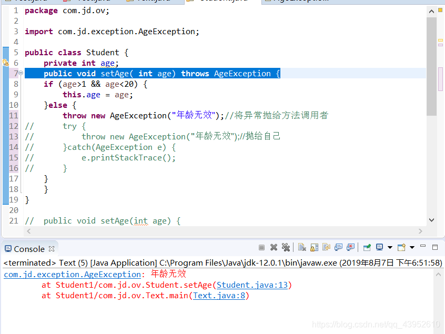Click line number 20 in the gutter
The height and width of the screenshot is (334, 445).
click(x=14, y=210)
